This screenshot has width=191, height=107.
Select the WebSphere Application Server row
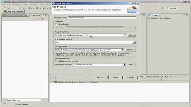click(x=119, y=82)
